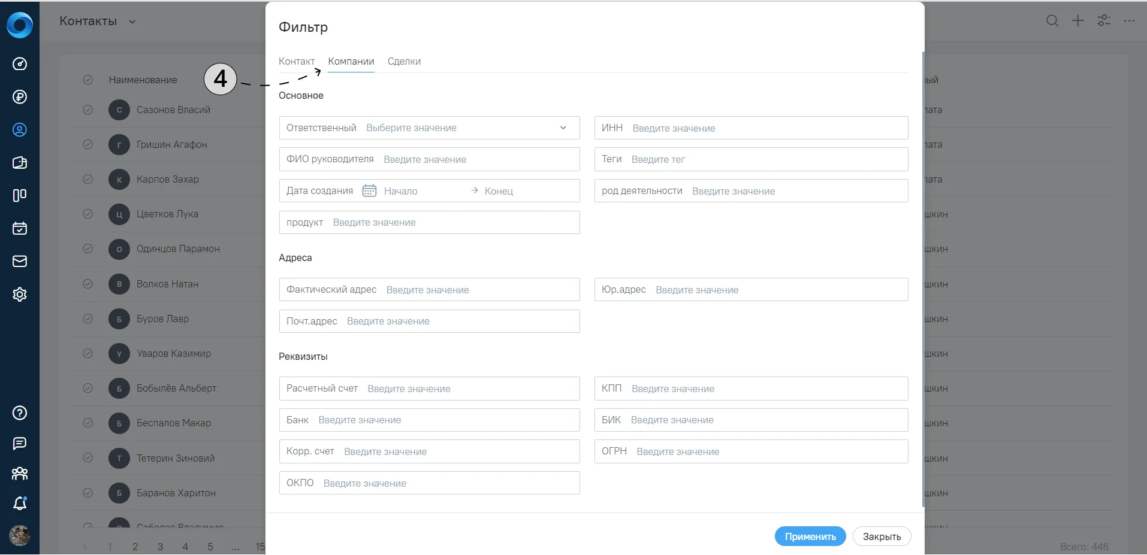Screen dimensions: 1147x555
Task: Click the Закрыть button
Action: pyautogui.click(x=882, y=536)
